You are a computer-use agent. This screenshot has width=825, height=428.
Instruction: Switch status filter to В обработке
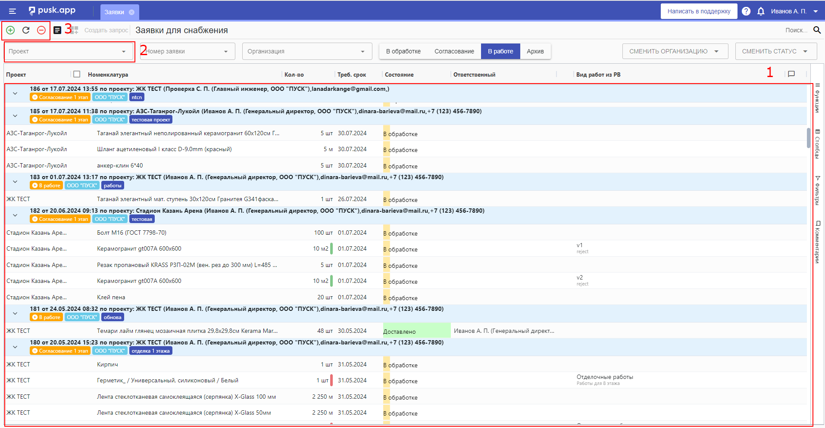click(x=403, y=51)
